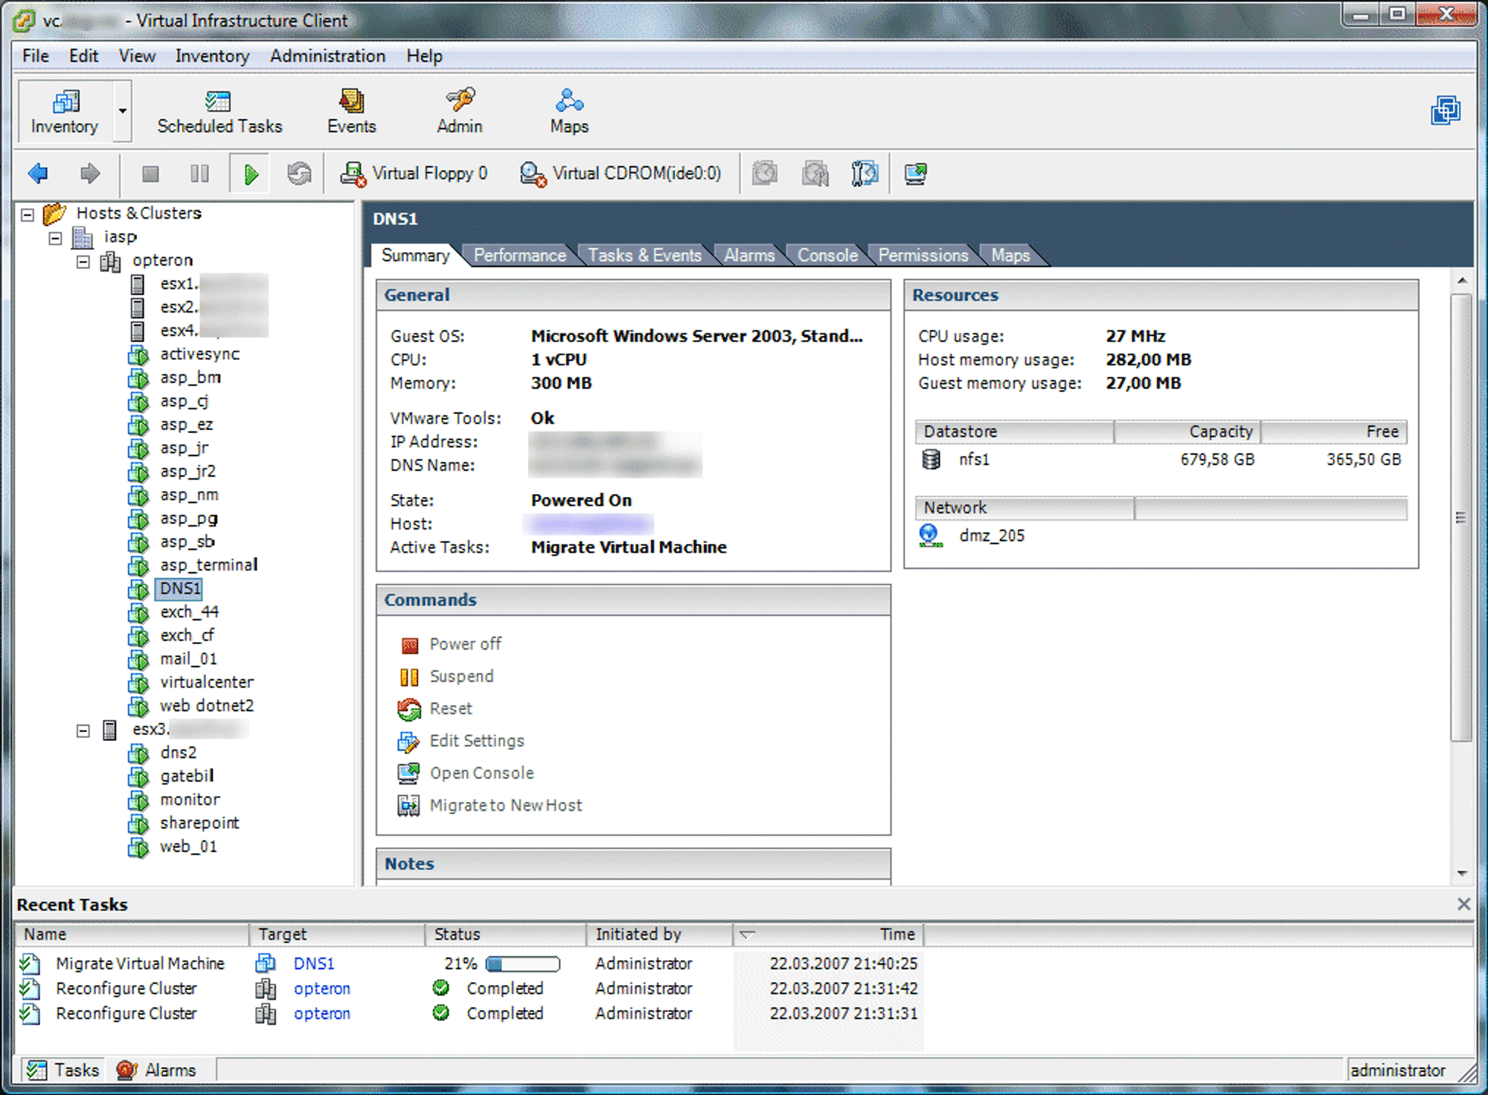The height and width of the screenshot is (1095, 1488).
Task: Switch to the Alarms tab
Action: point(749,255)
